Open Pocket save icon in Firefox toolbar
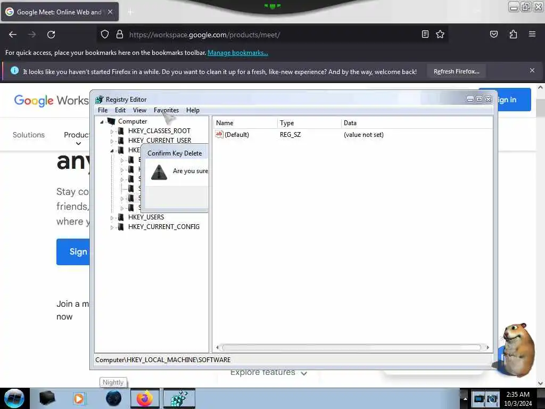 click(493, 34)
